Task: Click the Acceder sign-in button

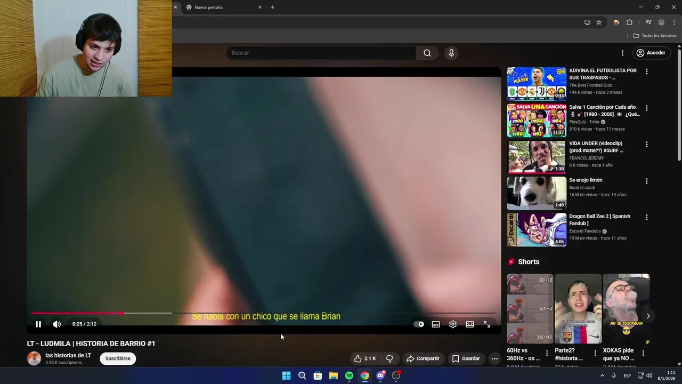Action: pos(651,53)
